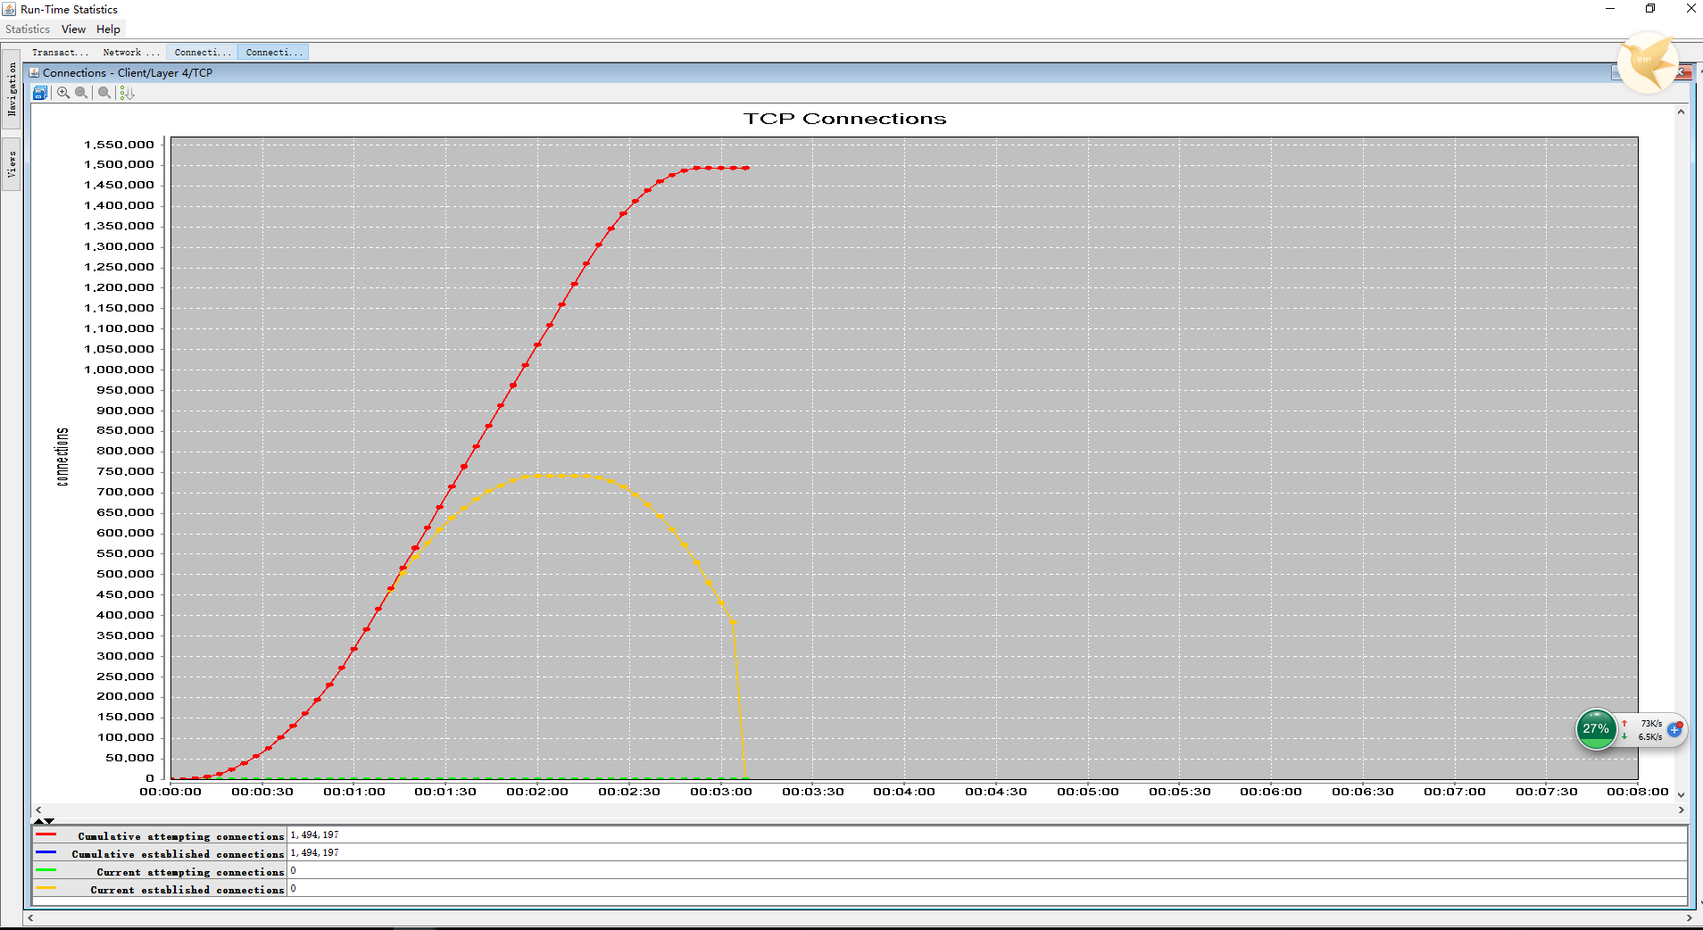Click the reset zoom magnifier icon

104,93
